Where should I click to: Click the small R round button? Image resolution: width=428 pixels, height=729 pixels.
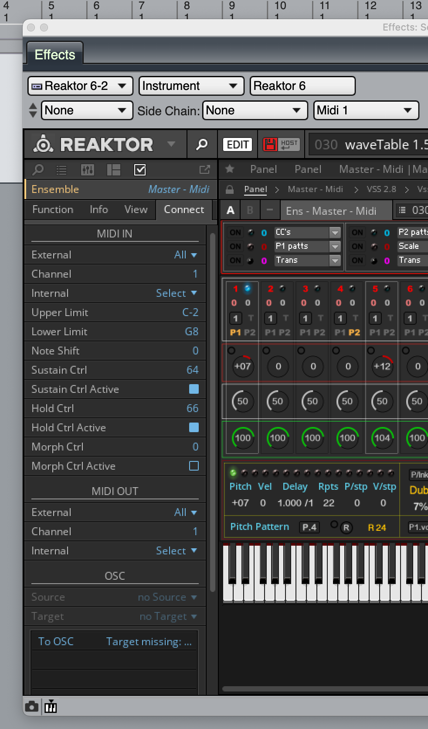click(x=346, y=527)
